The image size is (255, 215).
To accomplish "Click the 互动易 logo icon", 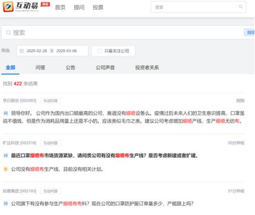I will pyautogui.click(x=8, y=7).
